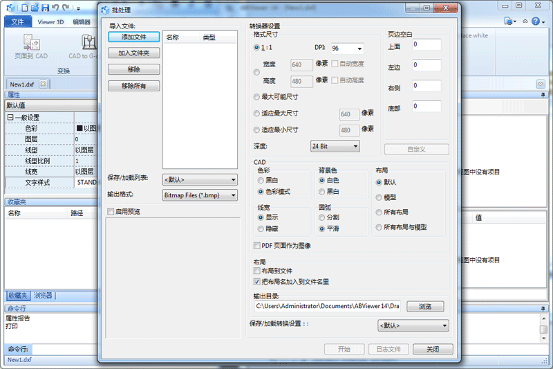This screenshot has height=369, width=553.
Task: Click the heart dropdown button on the tab bar
Action: tap(541, 84)
